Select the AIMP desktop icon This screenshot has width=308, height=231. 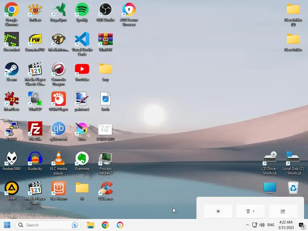point(11,190)
